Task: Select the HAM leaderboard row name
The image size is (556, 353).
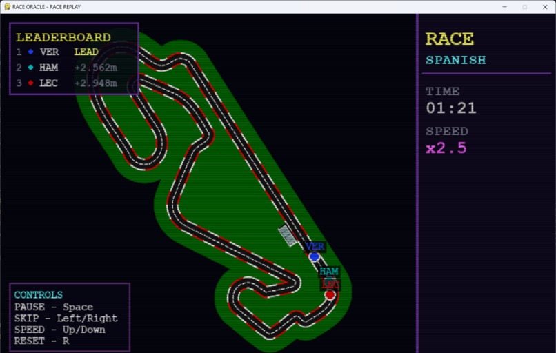Action: point(49,68)
